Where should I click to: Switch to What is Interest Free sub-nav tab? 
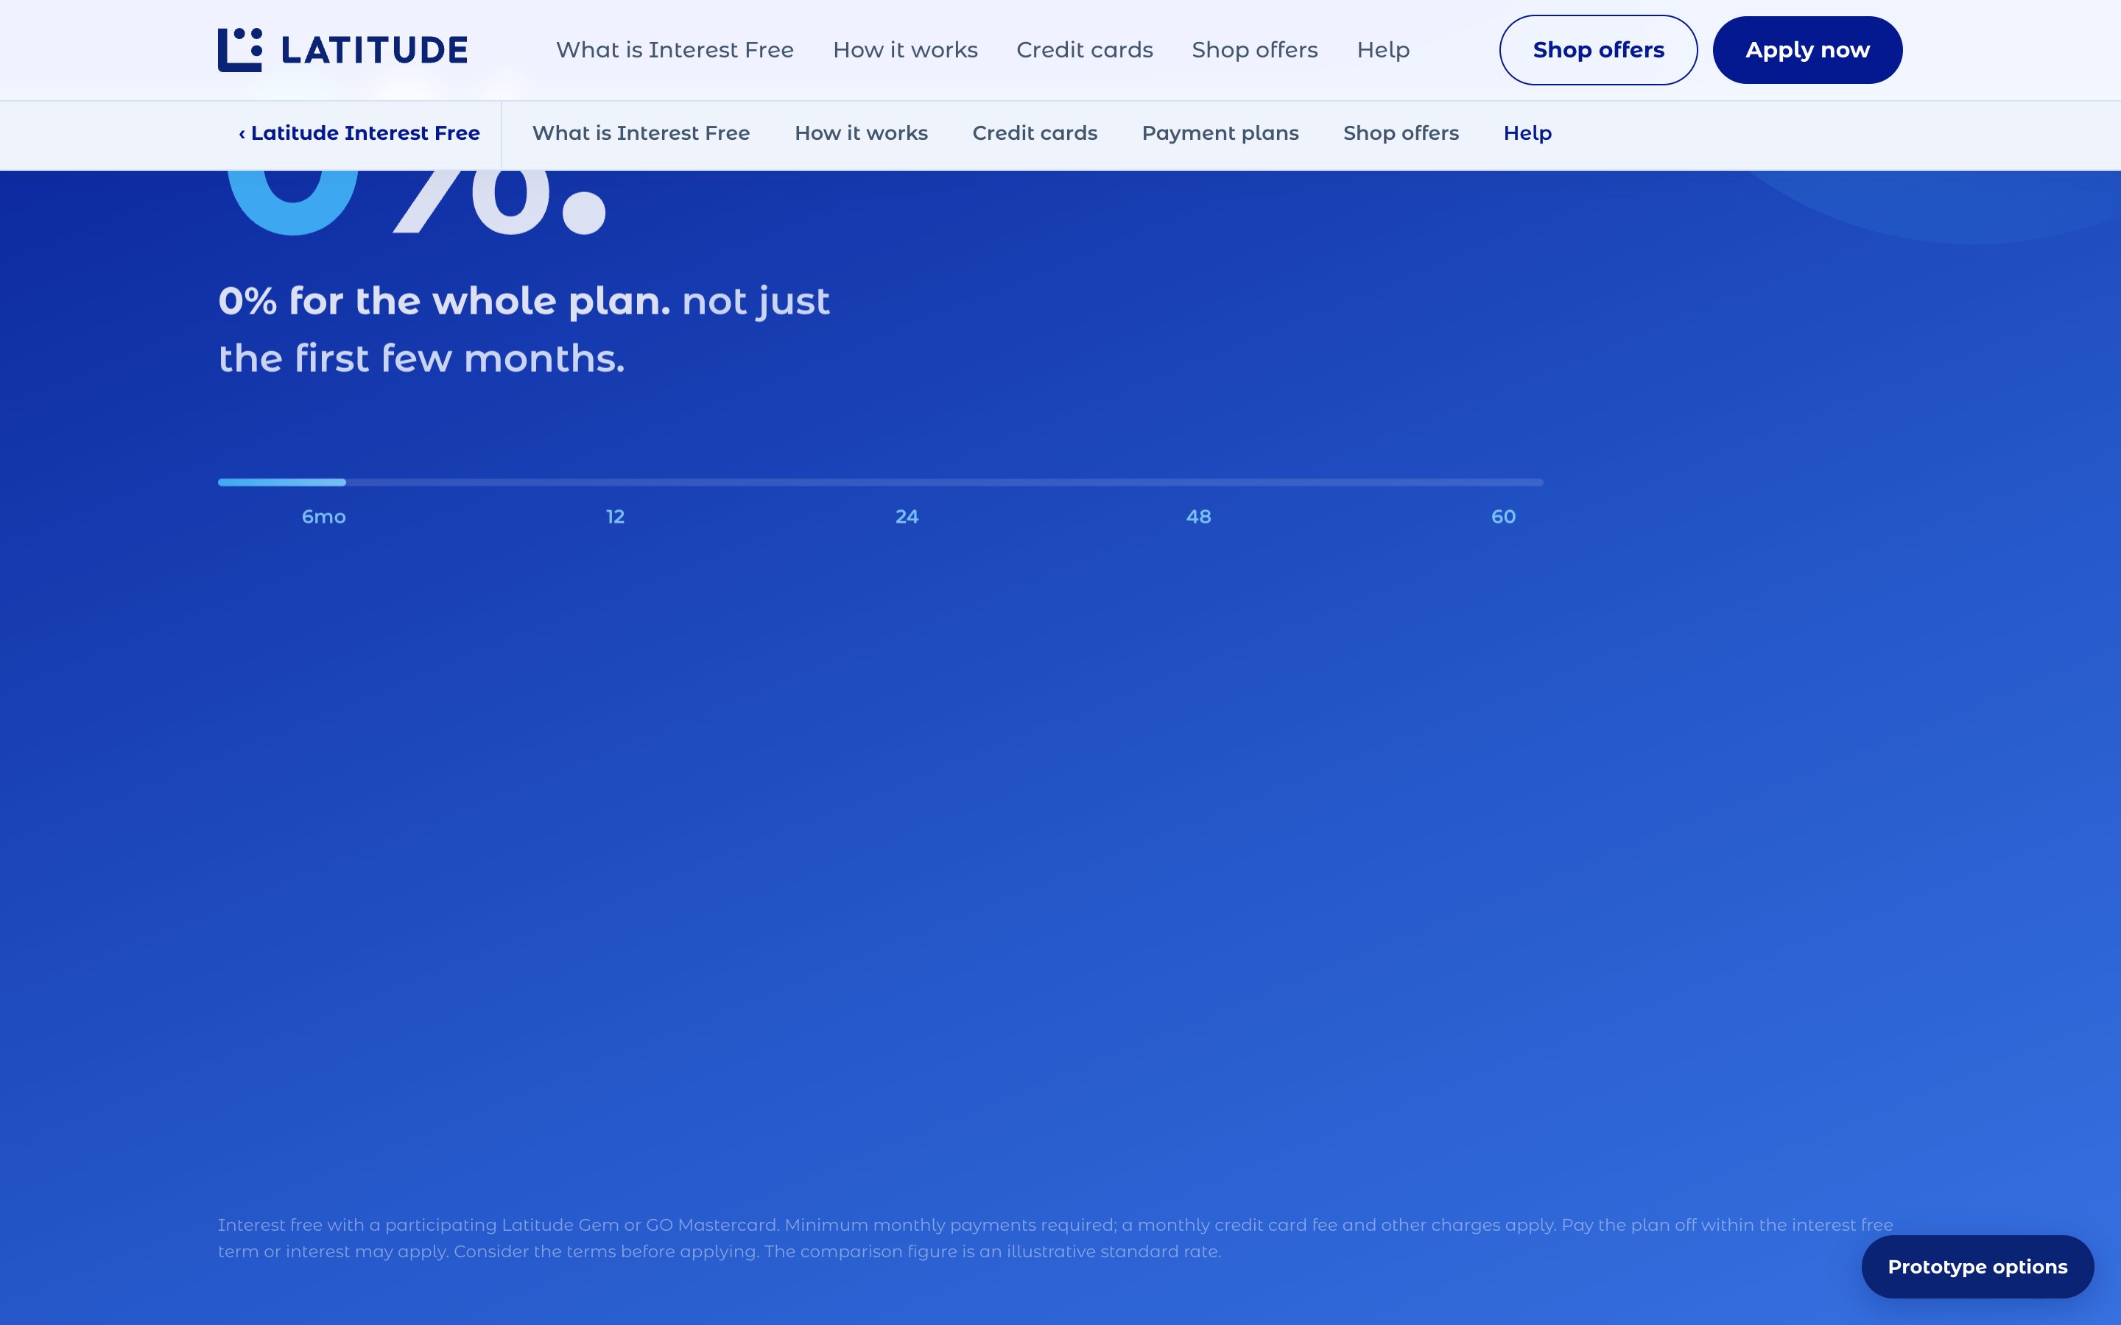(641, 133)
